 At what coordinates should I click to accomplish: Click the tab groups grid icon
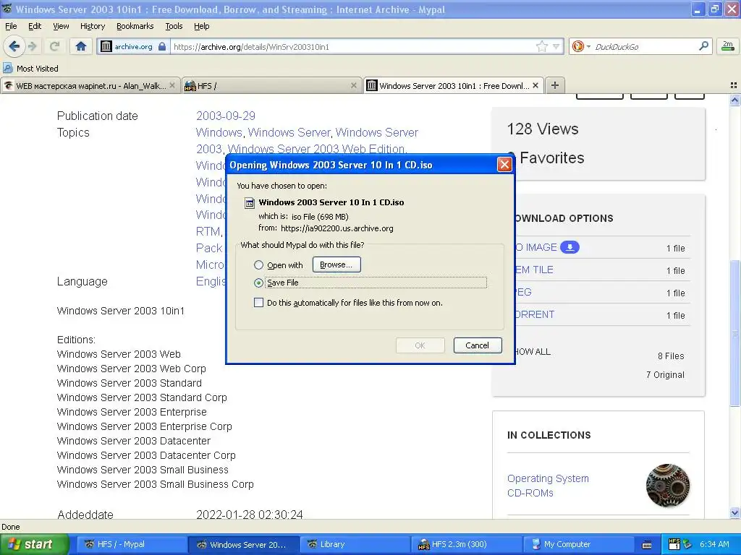click(x=734, y=85)
